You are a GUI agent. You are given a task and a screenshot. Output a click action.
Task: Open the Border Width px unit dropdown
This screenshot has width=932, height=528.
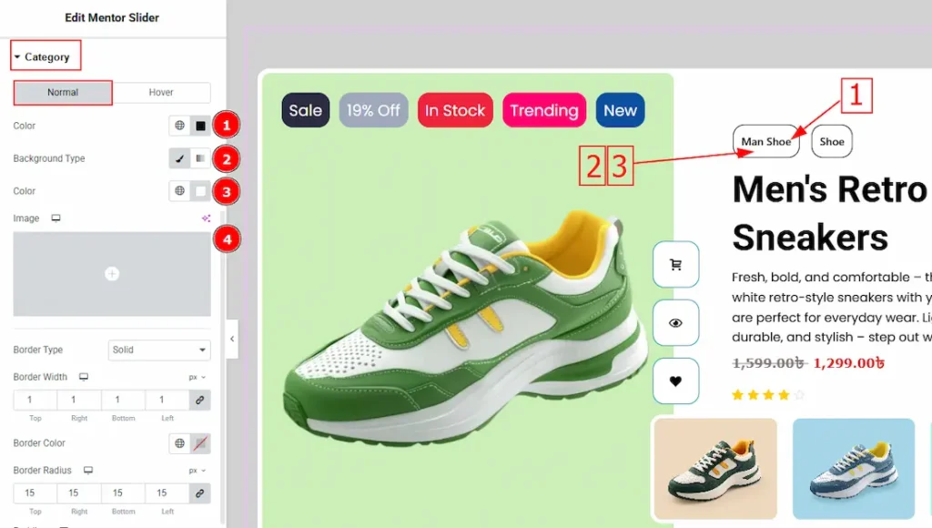197,377
